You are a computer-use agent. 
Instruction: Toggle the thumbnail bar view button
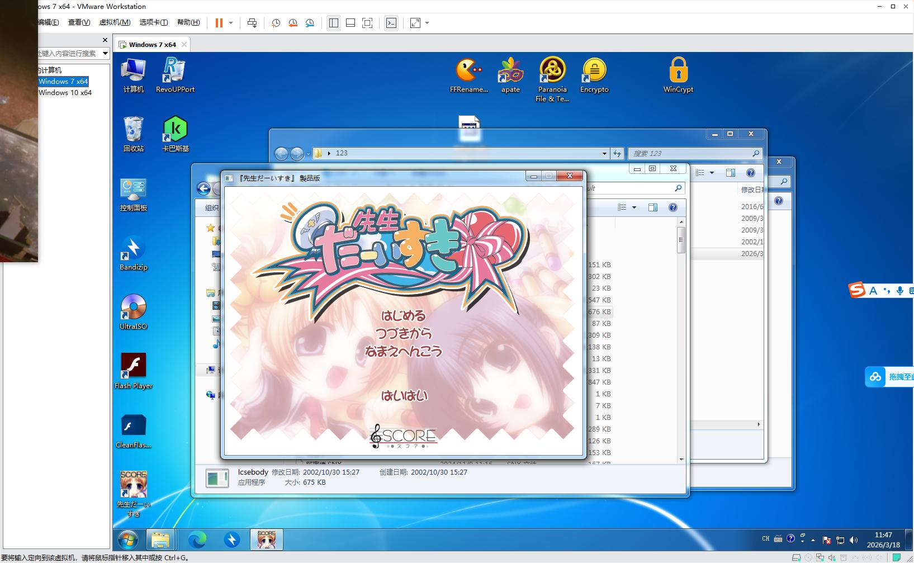coord(351,23)
